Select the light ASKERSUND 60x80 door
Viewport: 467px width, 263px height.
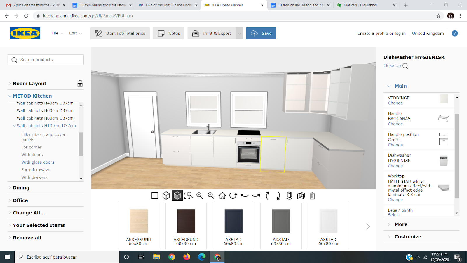(139, 226)
